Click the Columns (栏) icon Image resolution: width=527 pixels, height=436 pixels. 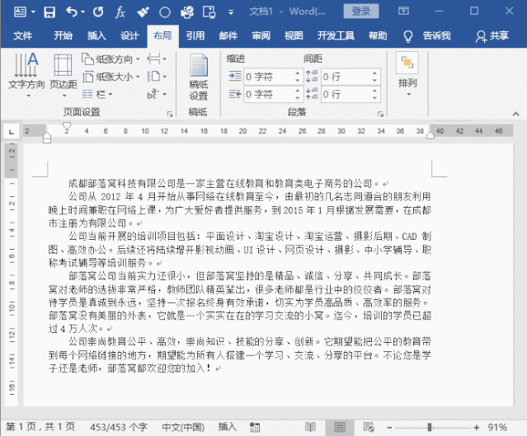pos(87,94)
